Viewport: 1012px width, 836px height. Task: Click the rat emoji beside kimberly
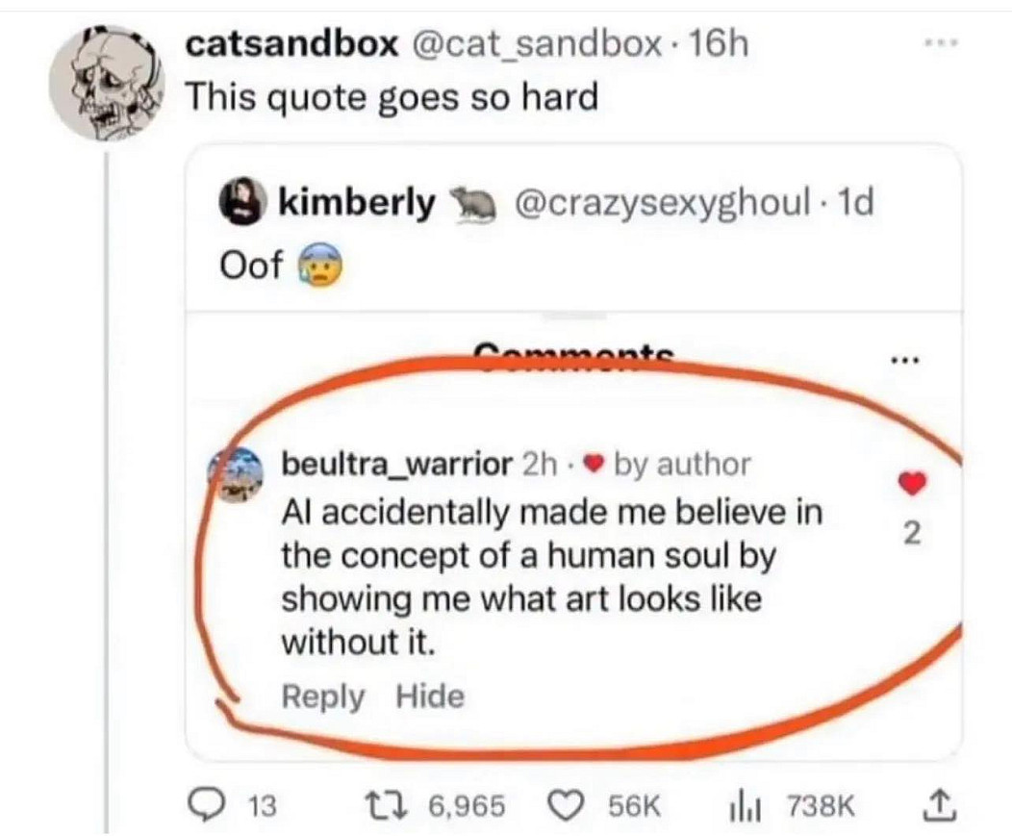(470, 205)
